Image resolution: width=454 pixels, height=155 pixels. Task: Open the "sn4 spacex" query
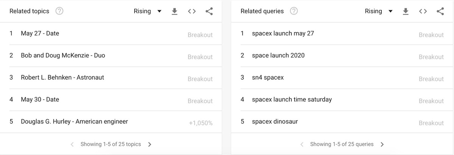pos(268,77)
